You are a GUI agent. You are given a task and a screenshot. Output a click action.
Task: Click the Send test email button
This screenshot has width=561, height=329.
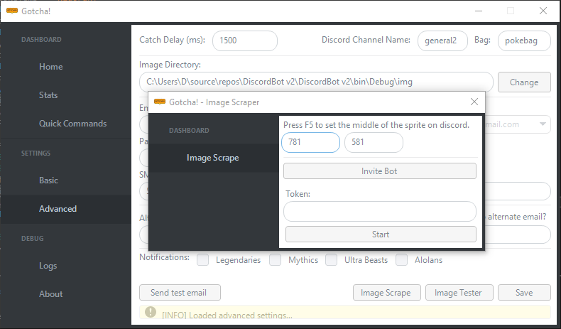[x=180, y=293]
